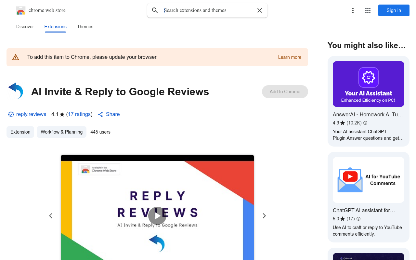Open the Quizard card thumbnail
The height and width of the screenshot is (260, 416).
369,256
